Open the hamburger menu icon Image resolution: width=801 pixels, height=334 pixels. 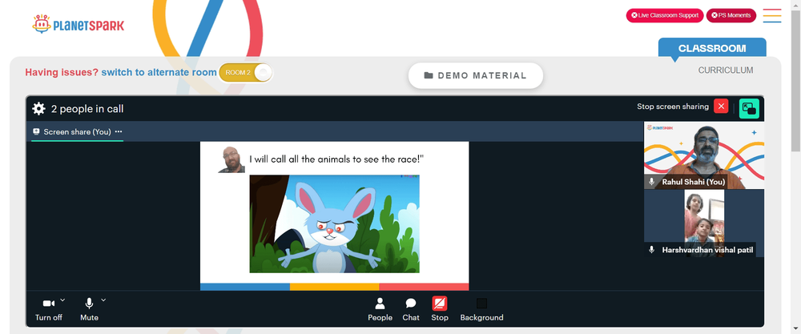(772, 15)
